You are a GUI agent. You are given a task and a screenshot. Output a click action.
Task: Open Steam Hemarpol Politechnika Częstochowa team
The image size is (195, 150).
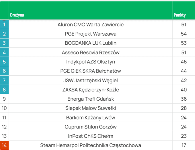[91, 145]
